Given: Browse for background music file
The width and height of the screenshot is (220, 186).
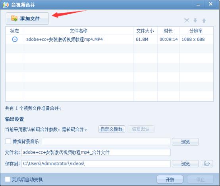Looking at the screenshot, I should pyautogui.click(x=185, y=142).
